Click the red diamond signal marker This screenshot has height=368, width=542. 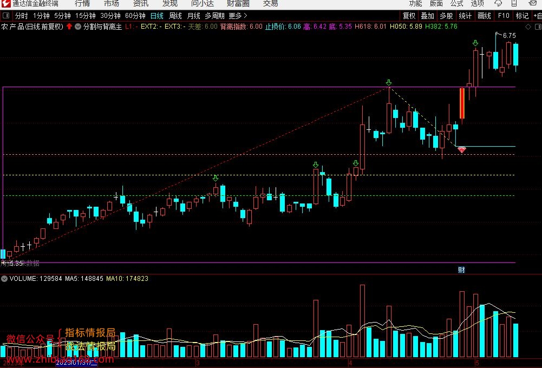click(x=462, y=150)
